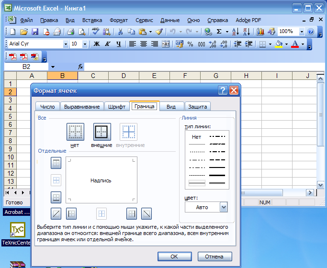
Task: Toggle the right border button in the dialog
Action: coord(132,213)
